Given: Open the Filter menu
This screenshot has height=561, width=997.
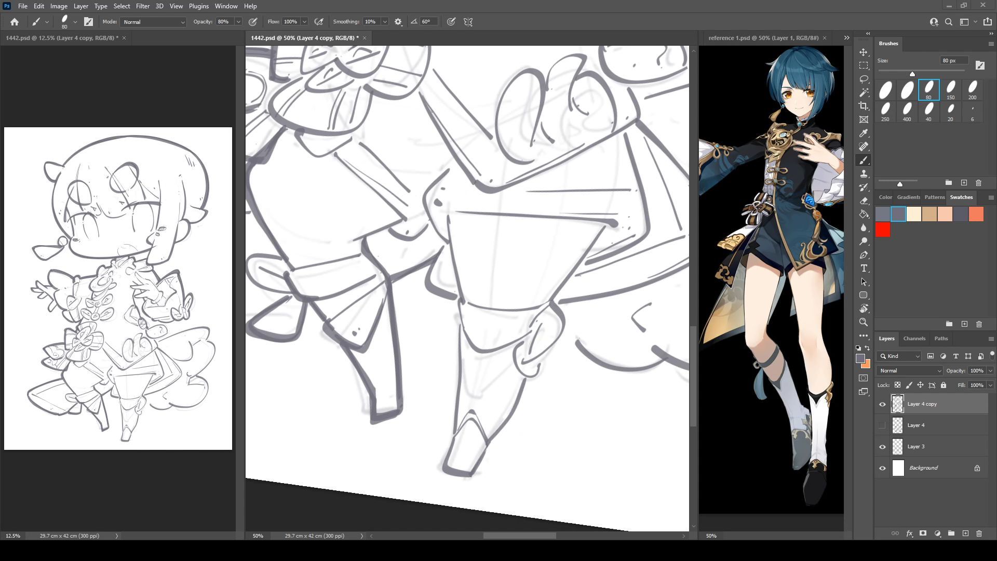Looking at the screenshot, I should click(142, 6).
